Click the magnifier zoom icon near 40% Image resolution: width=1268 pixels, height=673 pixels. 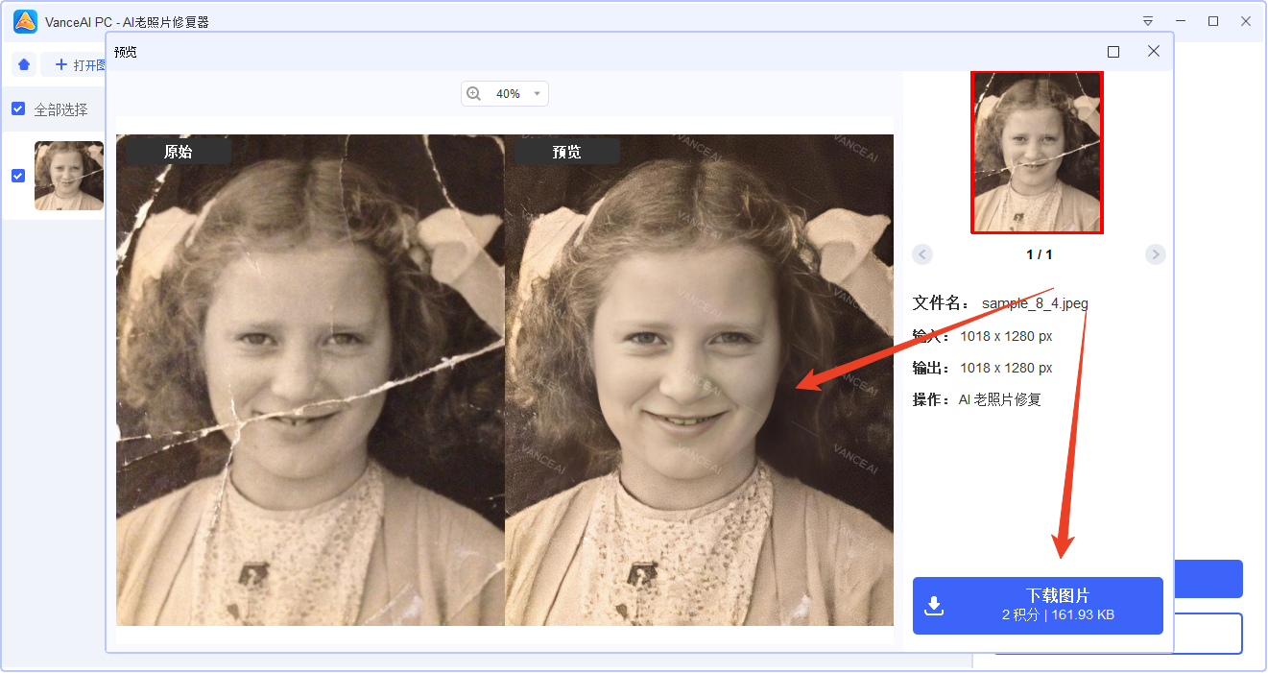(x=473, y=93)
